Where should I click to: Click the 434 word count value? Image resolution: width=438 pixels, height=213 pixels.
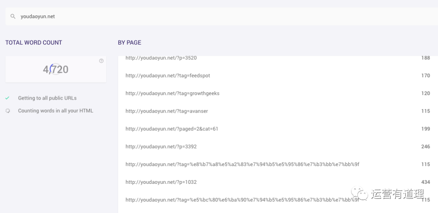click(425, 182)
